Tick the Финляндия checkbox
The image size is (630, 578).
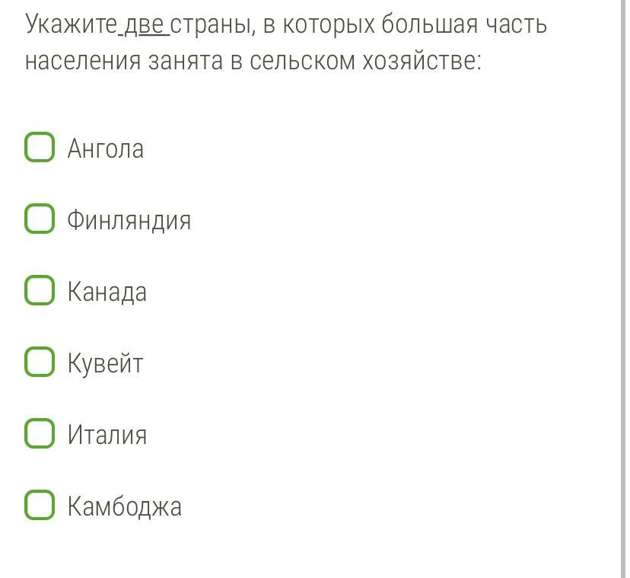40,219
